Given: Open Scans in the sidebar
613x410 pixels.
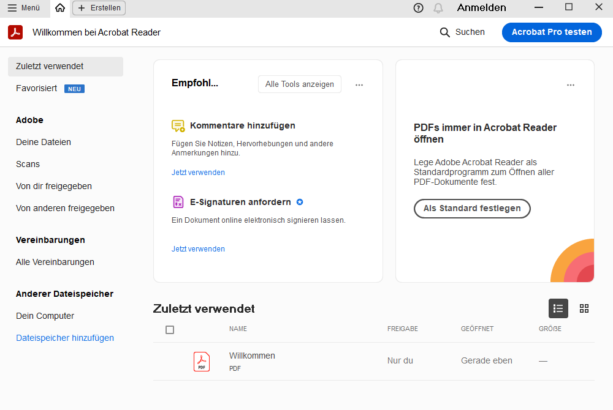Looking at the screenshot, I should tap(28, 164).
